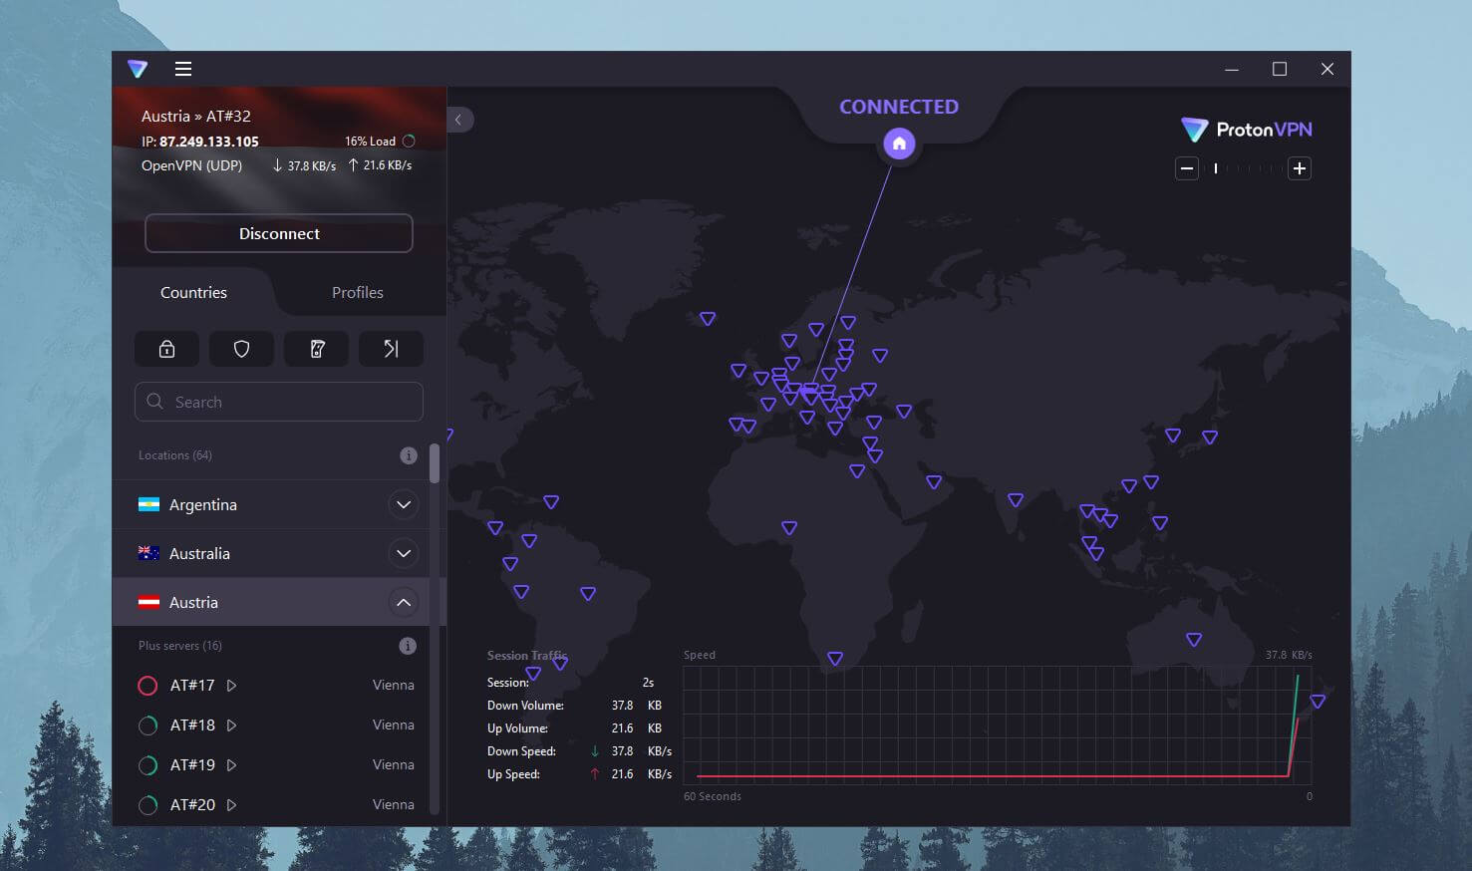
Task: Zoom in the map with plus button
Action: (1299, 168)
